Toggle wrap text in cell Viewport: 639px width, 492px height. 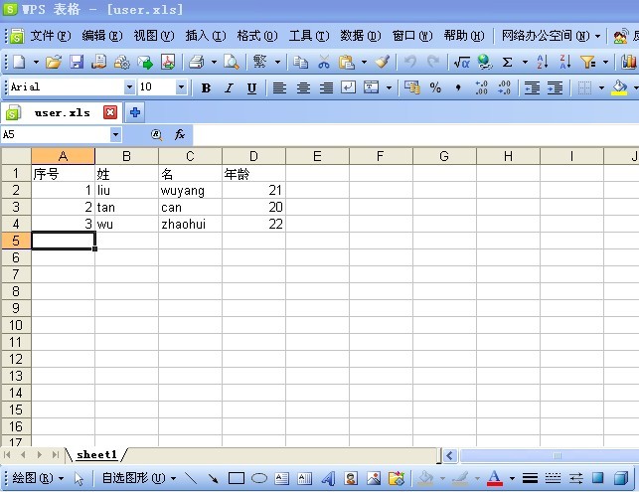(348, 87)
